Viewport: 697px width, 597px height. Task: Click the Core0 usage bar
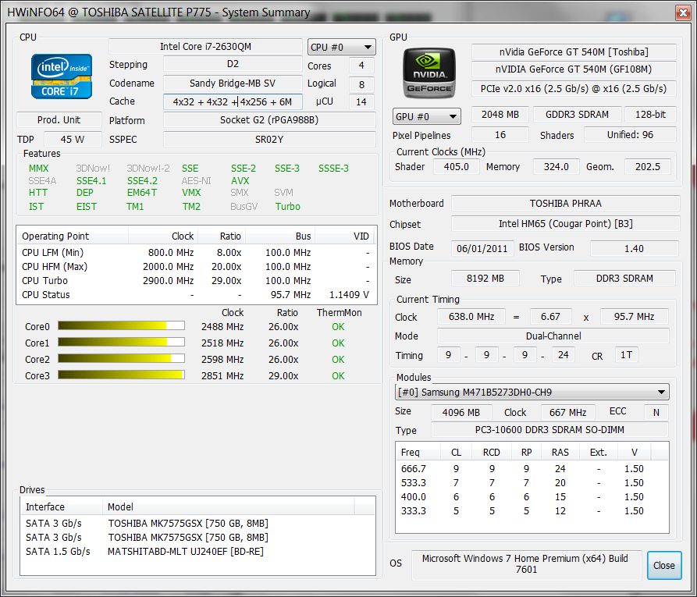(121, 326)
